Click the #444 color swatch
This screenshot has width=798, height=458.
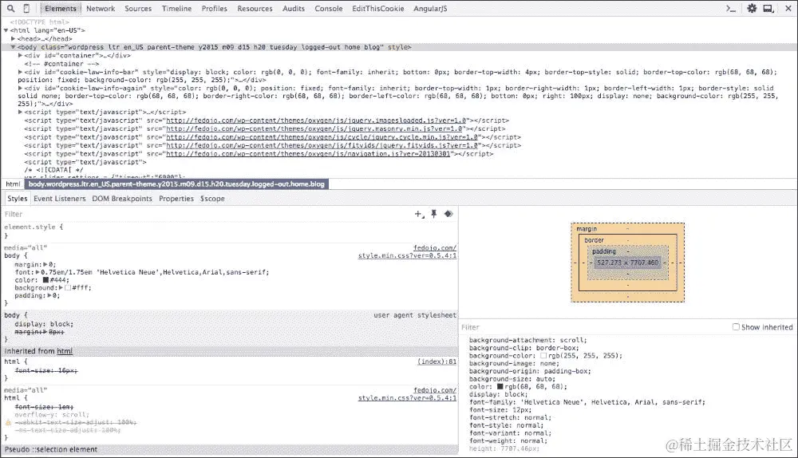click(x=45, y=280)
